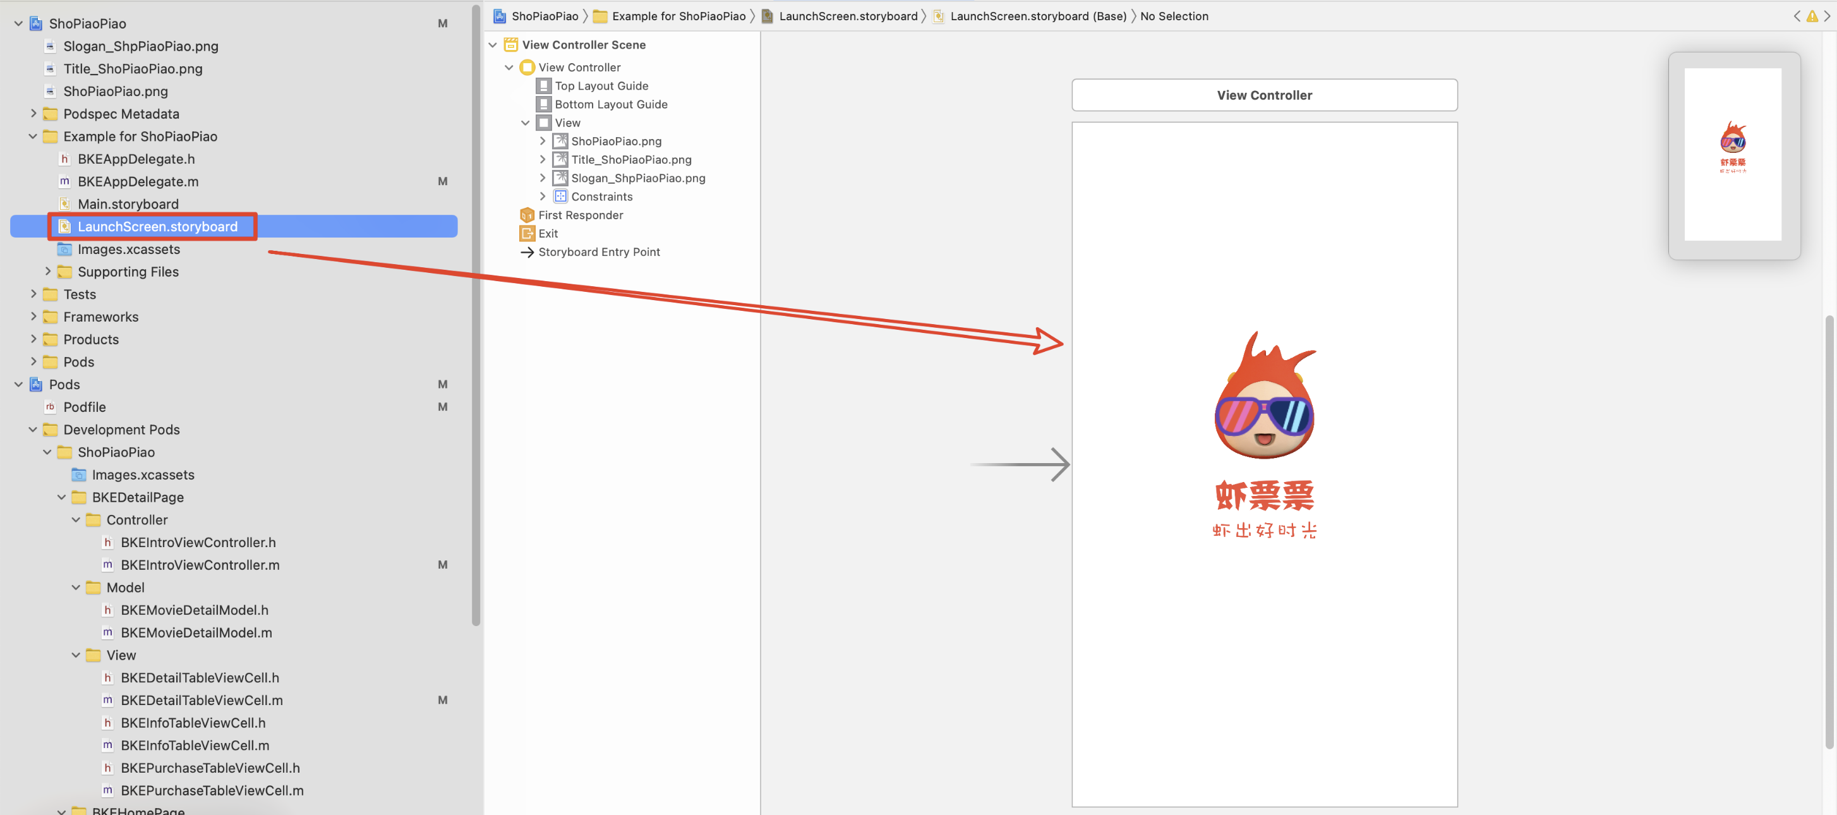Open BKEIntroViewController.m file
This screenshot has width=1837, height=815.
tap(200, 565)
